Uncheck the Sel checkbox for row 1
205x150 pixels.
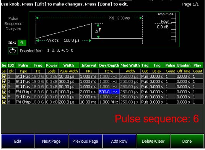4,76
